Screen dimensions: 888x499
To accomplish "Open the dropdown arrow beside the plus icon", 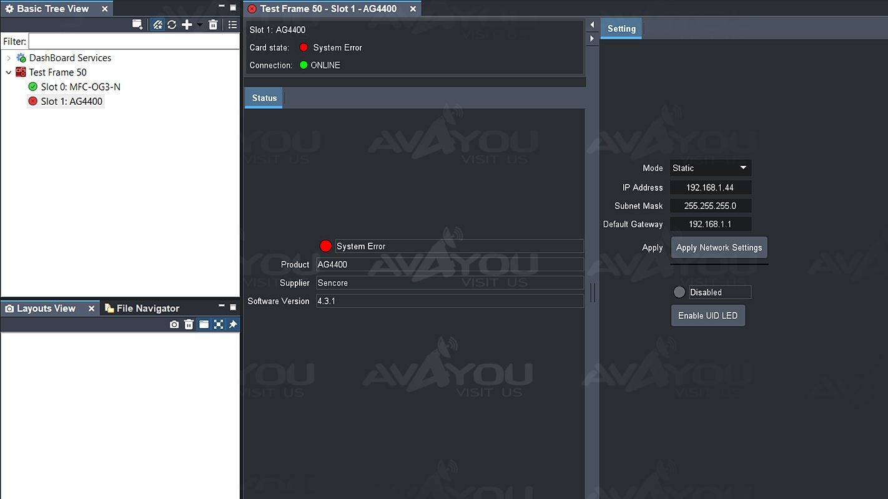I will tap(200, 25).
